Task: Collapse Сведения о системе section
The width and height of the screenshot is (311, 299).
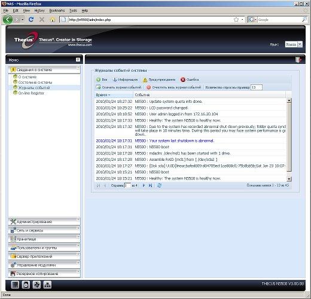Action: [x=44, y=69]
